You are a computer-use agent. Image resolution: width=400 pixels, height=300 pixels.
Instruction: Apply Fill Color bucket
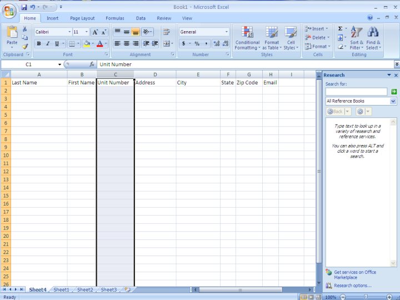pos(87,44)
